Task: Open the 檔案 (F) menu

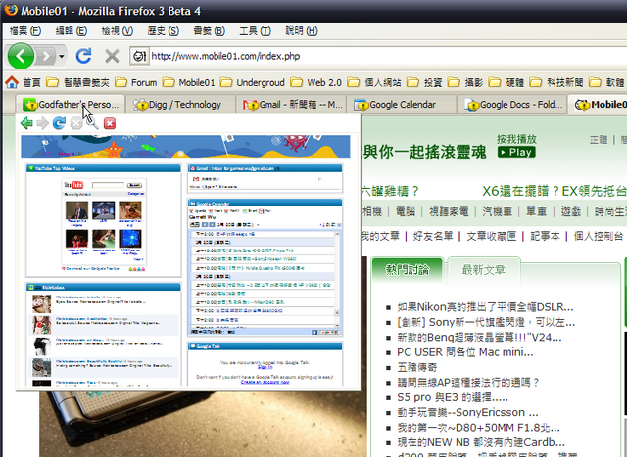Action: [25, 31]
